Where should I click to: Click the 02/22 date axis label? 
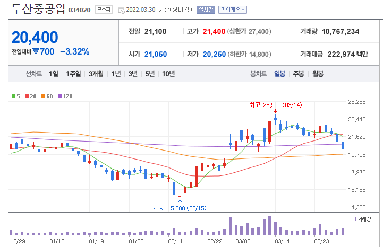[215, 241]
